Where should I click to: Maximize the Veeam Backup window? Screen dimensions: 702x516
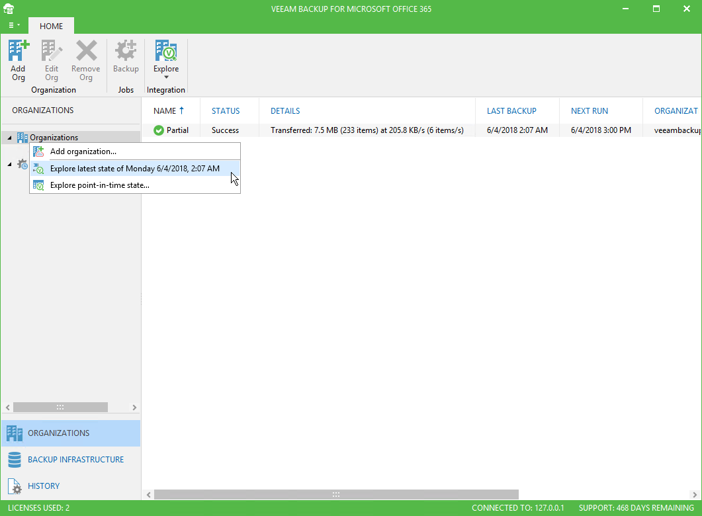click(x=656, y=9)
